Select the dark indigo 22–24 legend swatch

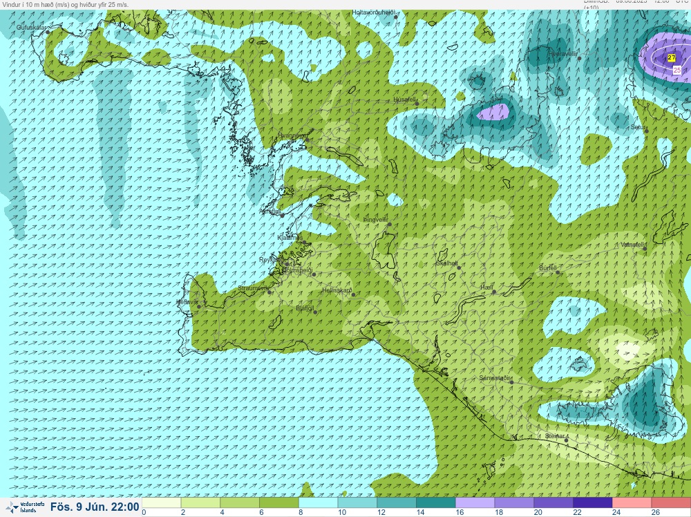point(593,503)
